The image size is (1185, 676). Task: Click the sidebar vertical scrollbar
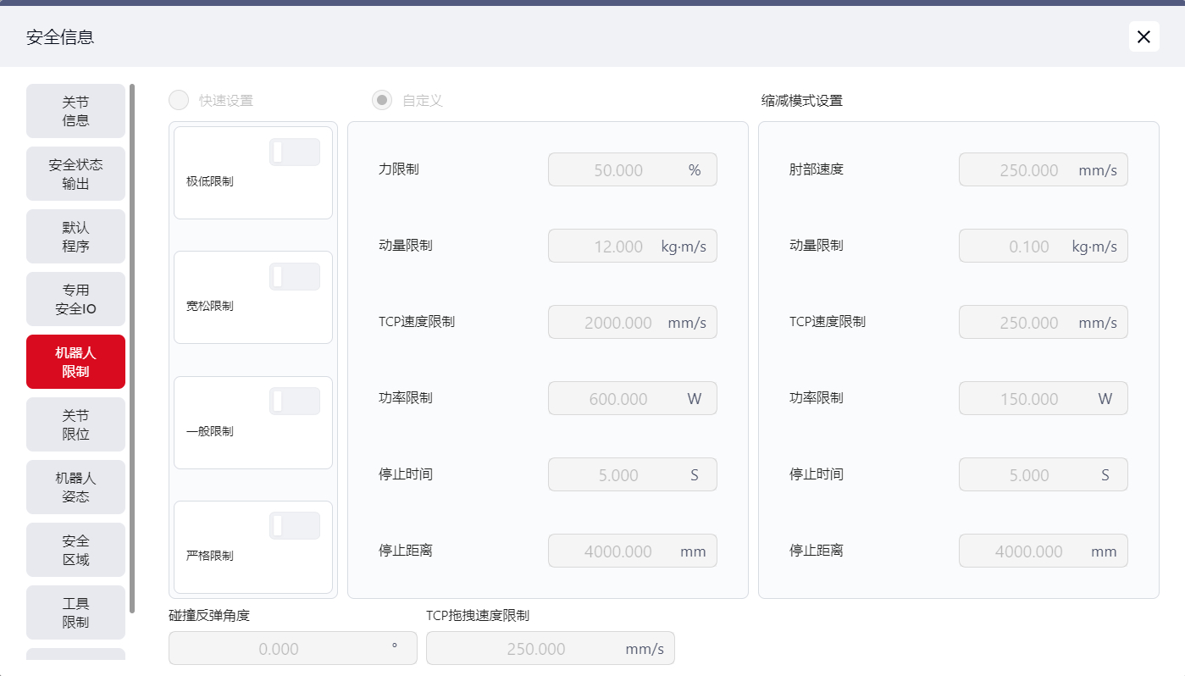click(132, 347)
